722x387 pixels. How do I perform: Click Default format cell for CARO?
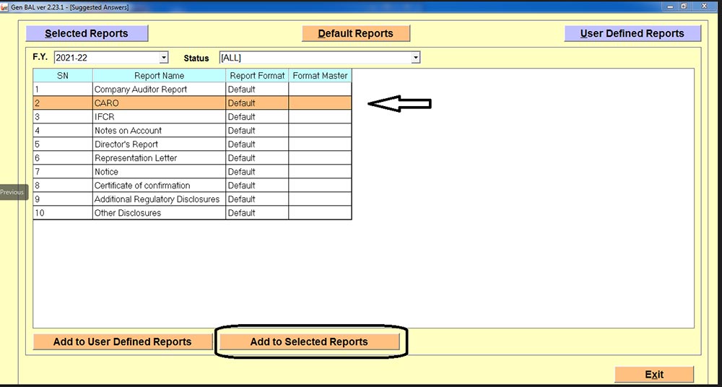click(x=258, y=103)
